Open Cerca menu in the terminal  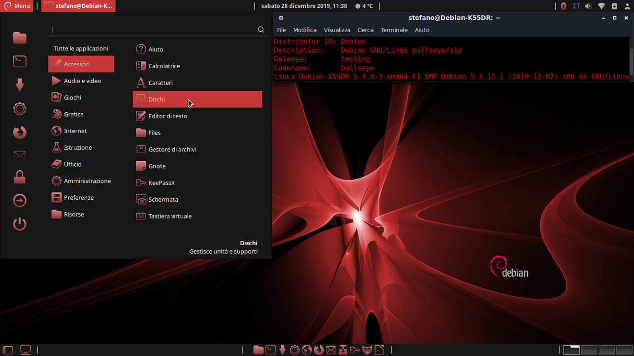(366, 30)
